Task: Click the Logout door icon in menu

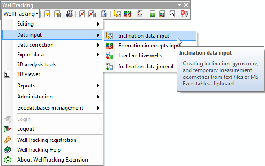Action: (x=8, y=129)
